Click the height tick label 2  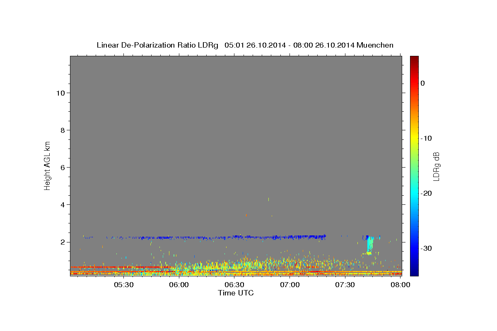pyautogui.click(x=63, y=242)
